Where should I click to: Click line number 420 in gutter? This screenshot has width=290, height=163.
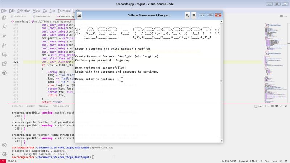16,62
